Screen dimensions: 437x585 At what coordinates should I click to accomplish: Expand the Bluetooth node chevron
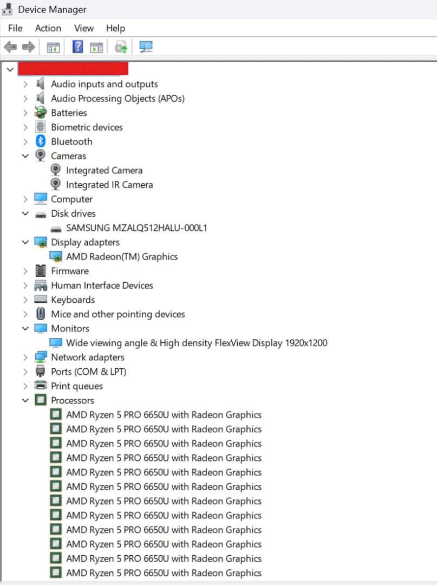25,142
